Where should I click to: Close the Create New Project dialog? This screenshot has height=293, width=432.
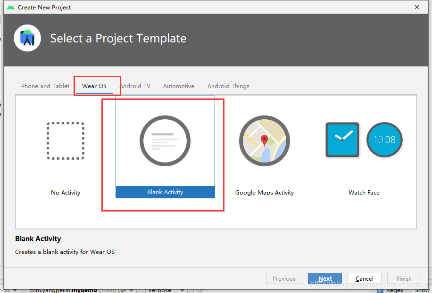(x=417, y=7)
